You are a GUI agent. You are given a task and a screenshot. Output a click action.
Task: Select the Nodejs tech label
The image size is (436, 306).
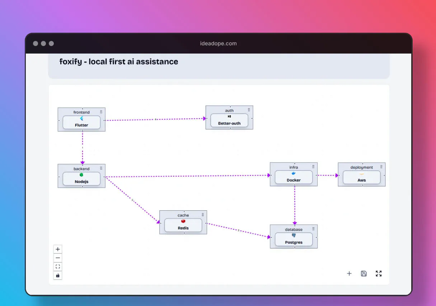click(x=81, y=182)
